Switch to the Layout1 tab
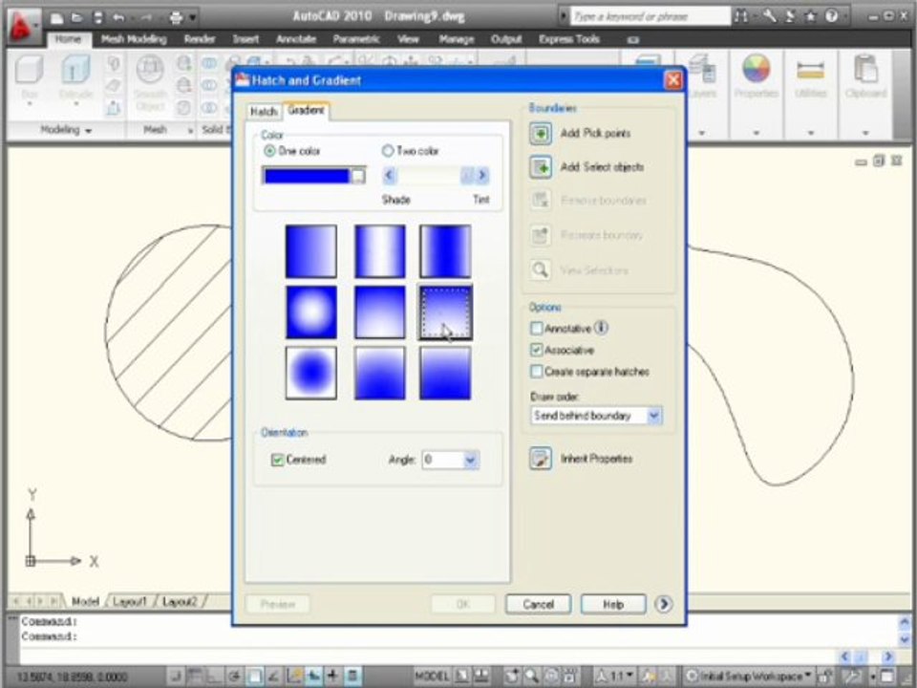 tap(130, 601)
